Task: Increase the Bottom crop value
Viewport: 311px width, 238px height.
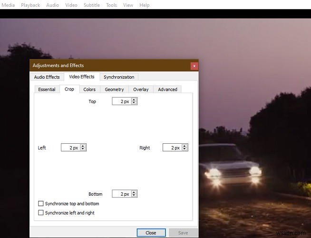Action: click(x=134, y=192)
